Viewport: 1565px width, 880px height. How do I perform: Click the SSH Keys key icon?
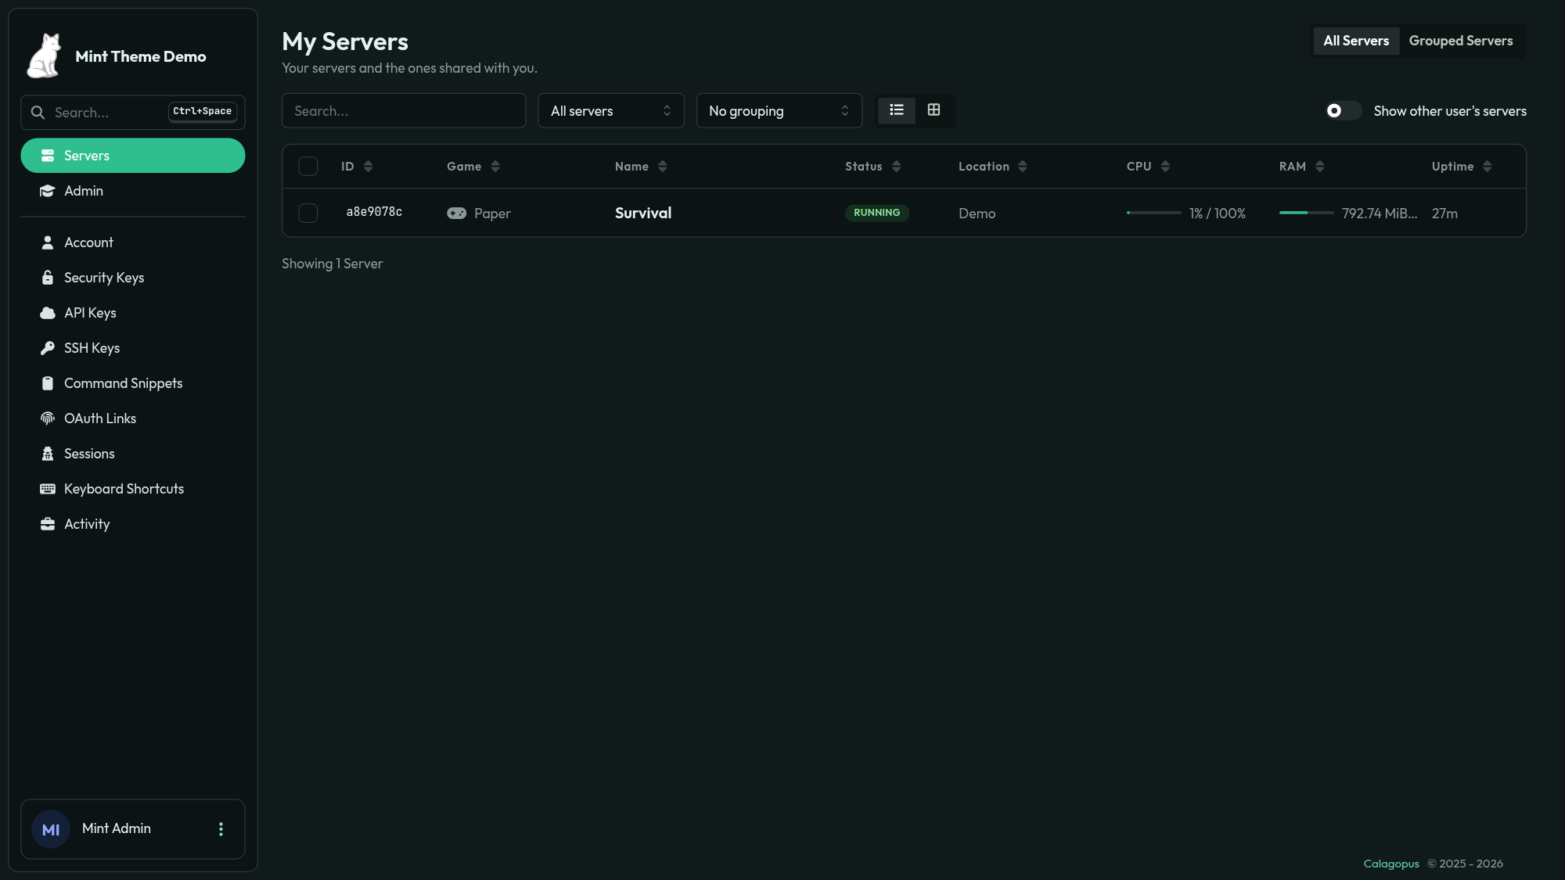[x=48, y=348]
